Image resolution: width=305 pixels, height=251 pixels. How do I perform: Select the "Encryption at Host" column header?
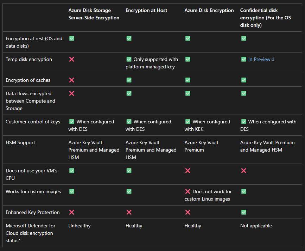coord(146,11)
